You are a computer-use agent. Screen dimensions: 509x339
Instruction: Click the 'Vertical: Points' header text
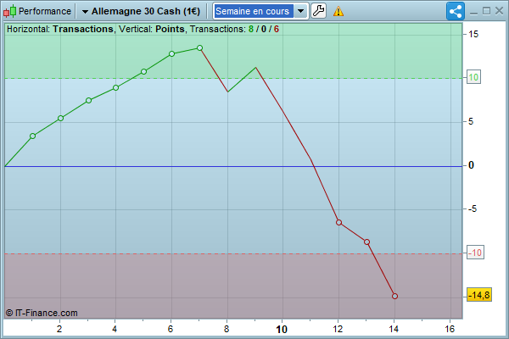click(152, 29)
